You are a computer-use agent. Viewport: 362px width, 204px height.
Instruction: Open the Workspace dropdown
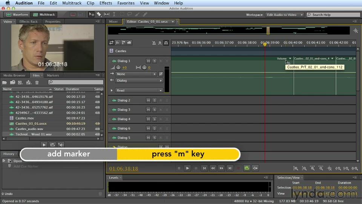tap(284, 15)
